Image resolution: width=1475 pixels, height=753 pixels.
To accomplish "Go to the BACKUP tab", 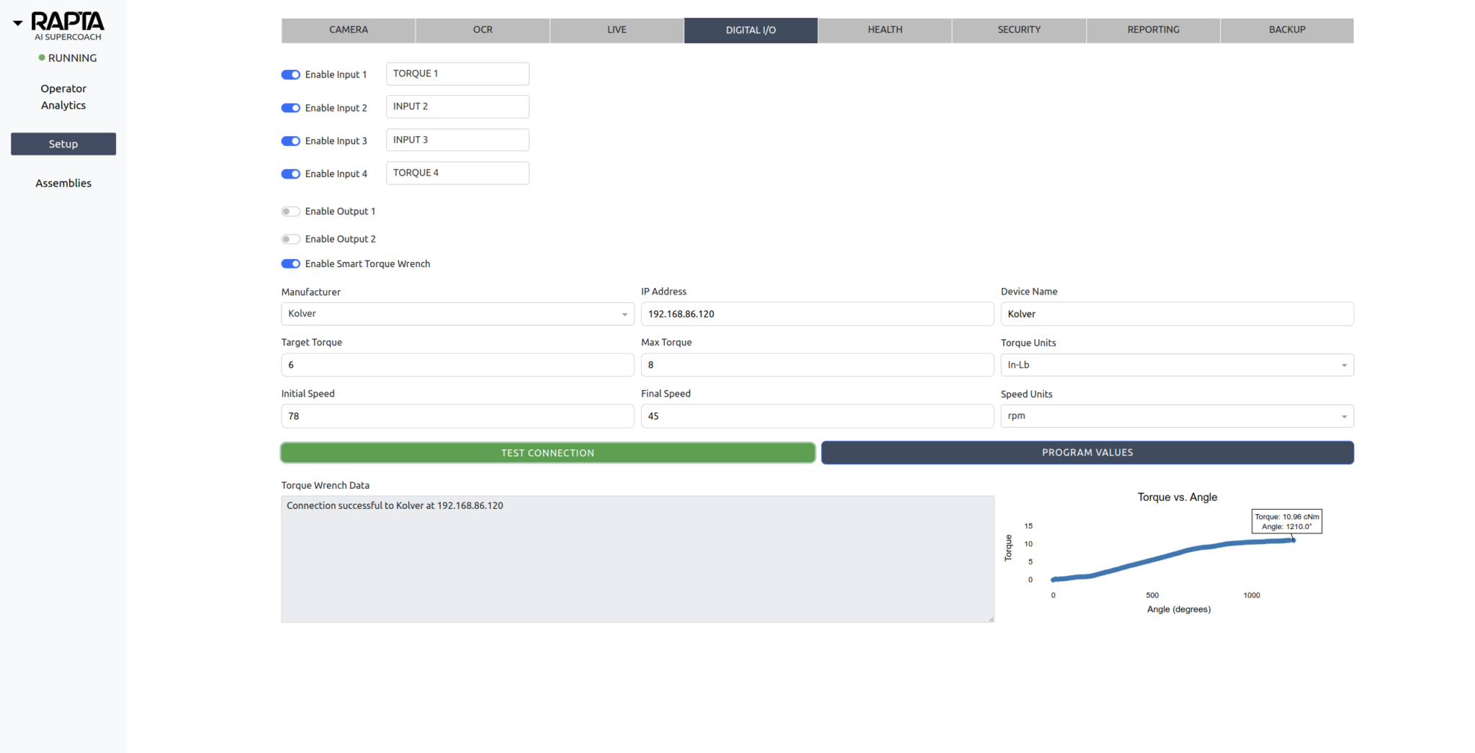I will tap(1286, 30).
